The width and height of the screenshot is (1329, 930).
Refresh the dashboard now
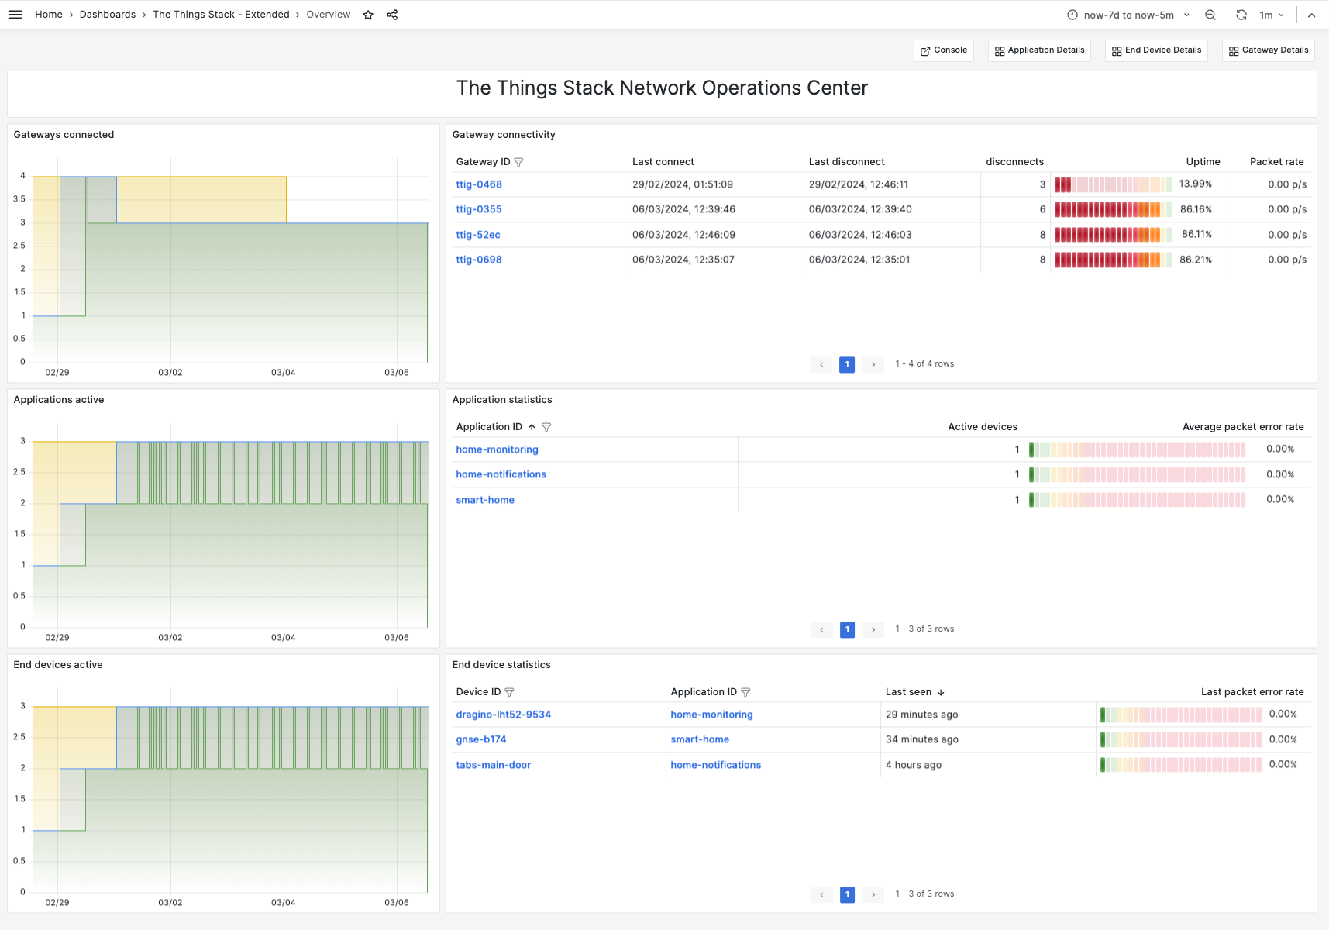(x=1241, y=15)
